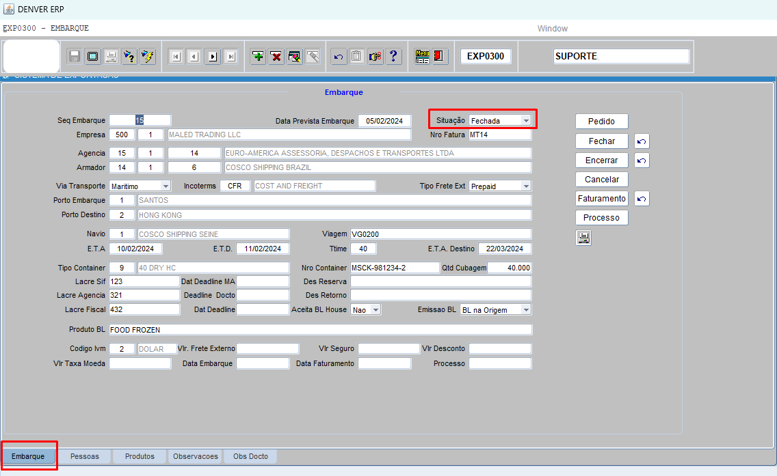Open the Aceita BL House dropdown

tap(376, 310)
